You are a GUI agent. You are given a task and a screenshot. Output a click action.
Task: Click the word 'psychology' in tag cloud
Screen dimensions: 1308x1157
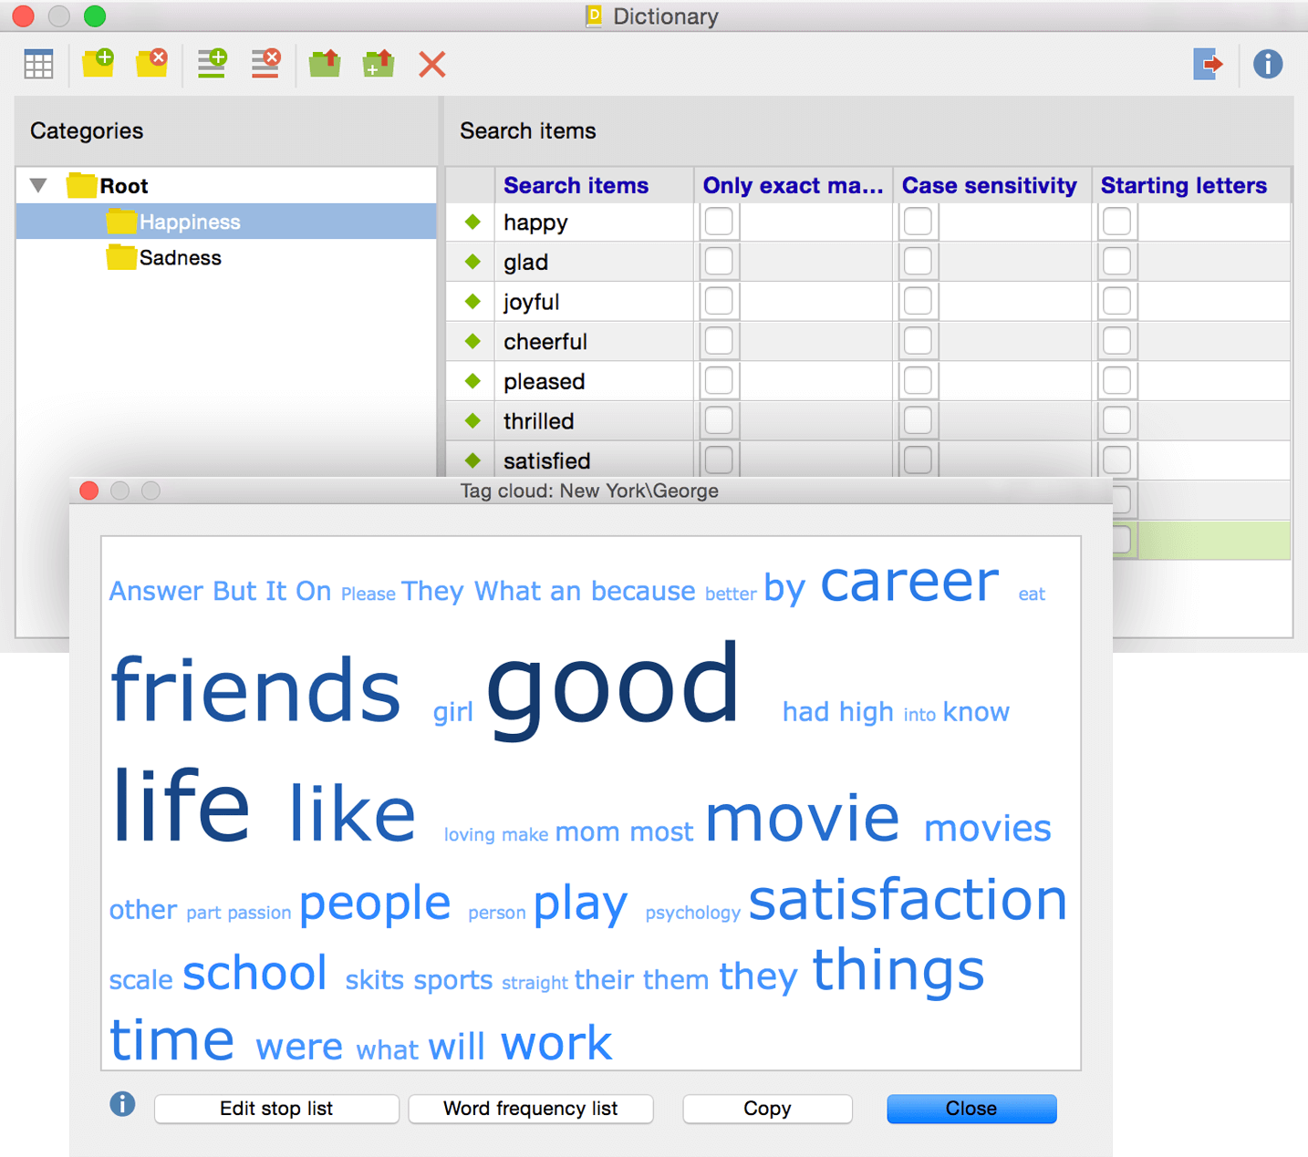[x=692, y=913]
